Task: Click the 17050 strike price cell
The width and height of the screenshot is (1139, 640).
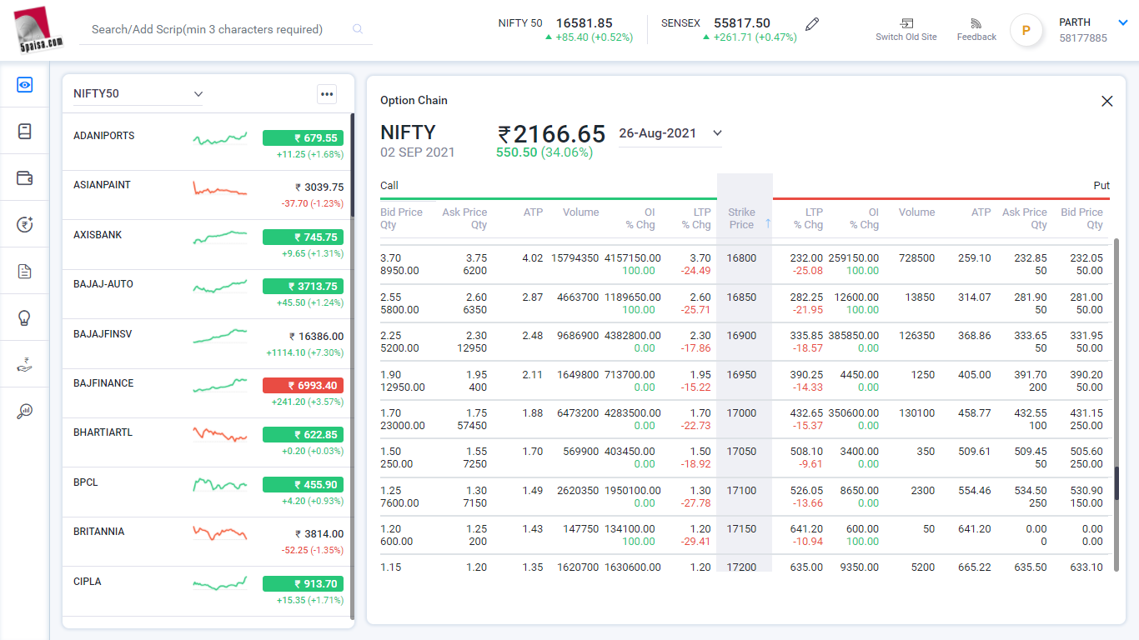Action: (x=741, y=452)
